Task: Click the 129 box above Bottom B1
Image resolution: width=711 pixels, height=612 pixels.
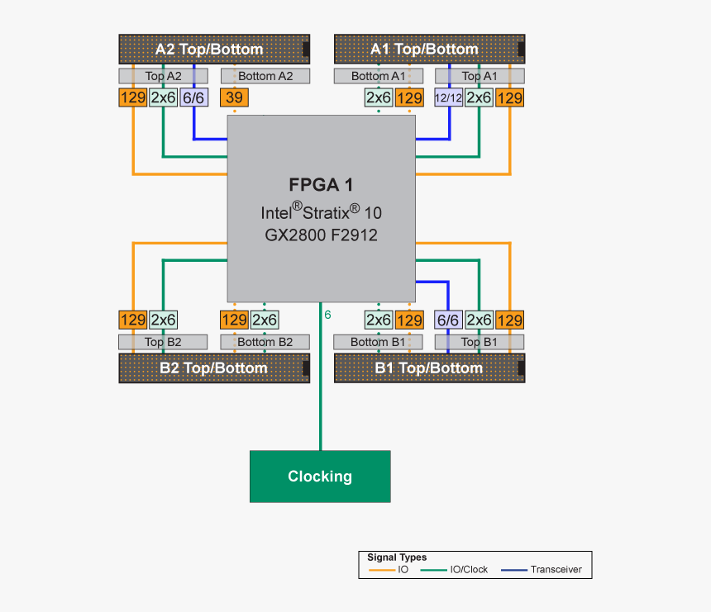Action: (409, 320)
